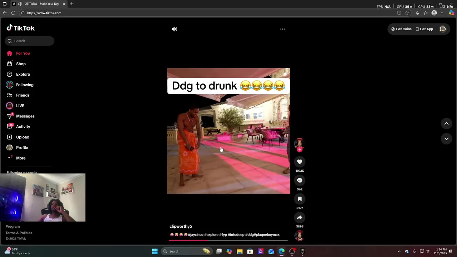This screenshot has width=457, height=257.
Task: Open Terms & Policies link
Action: coord(19,233)
